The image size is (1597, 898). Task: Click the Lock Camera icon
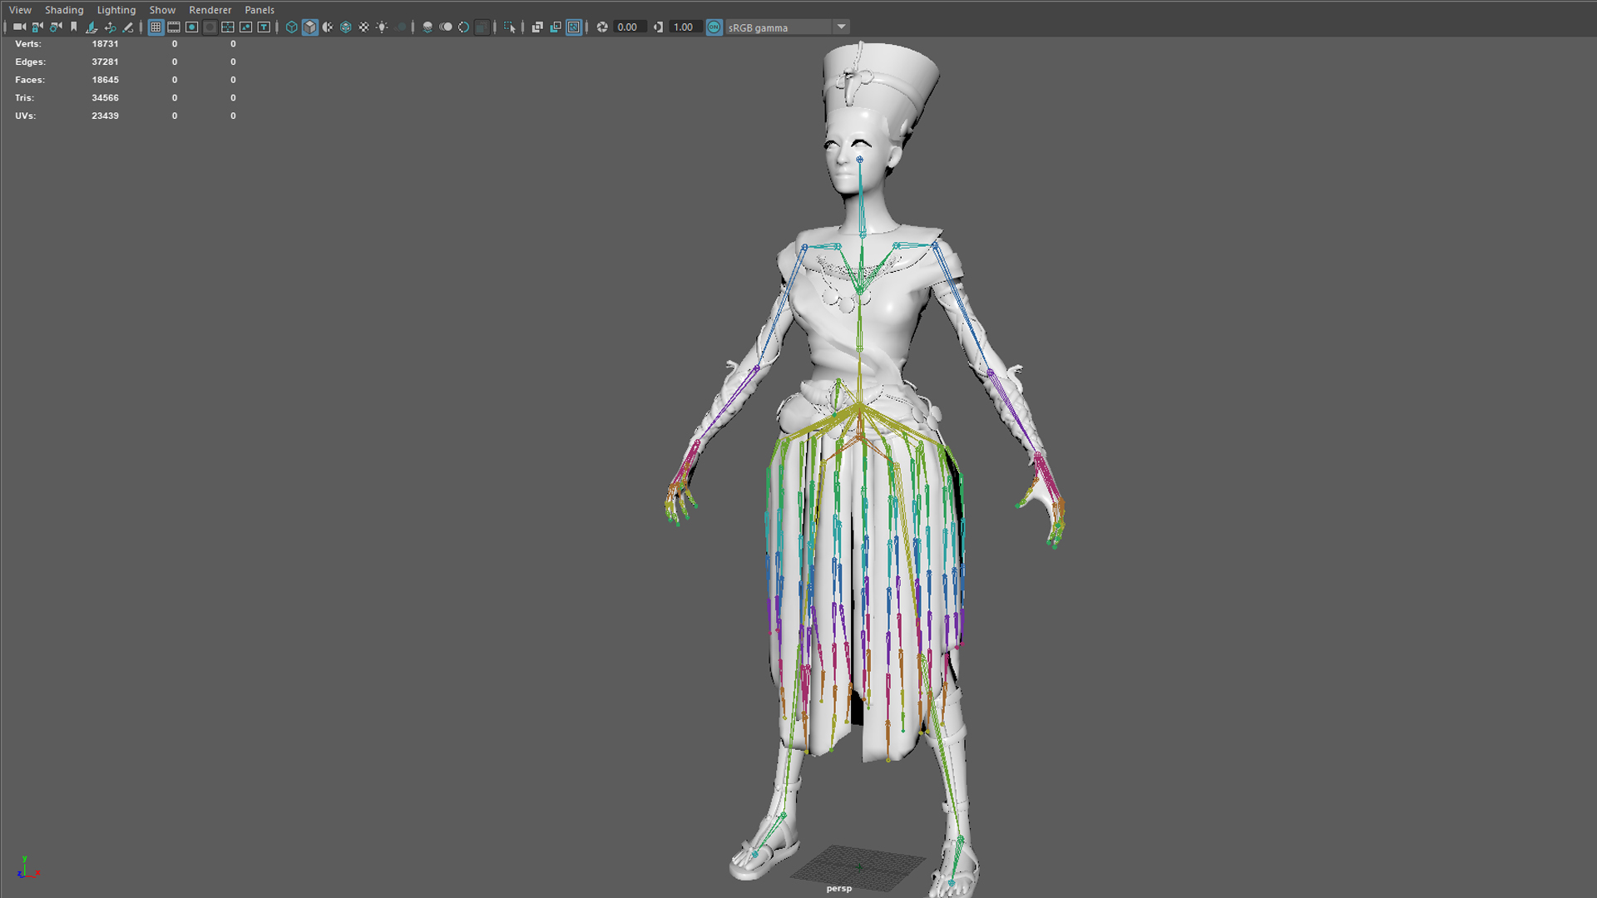(x=37, y=27)
